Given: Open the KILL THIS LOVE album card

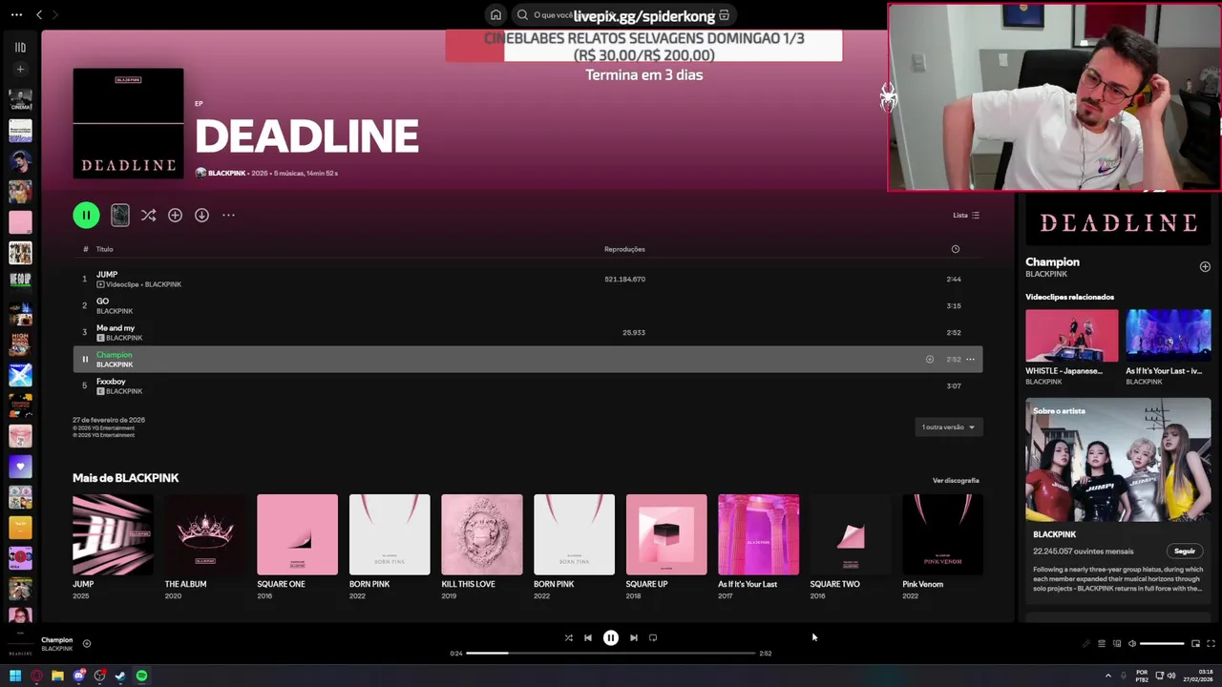Looking at the screenshot, I should tap(481, 548).
